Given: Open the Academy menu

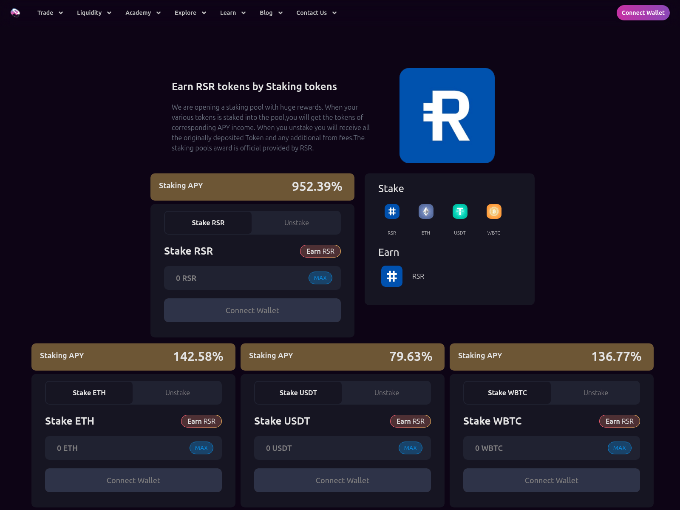Looking at the screenshot, I should pos(138,13).
